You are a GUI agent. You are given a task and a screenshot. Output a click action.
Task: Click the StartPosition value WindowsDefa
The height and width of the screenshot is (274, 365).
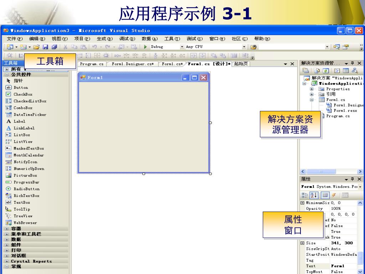[344, 254]
